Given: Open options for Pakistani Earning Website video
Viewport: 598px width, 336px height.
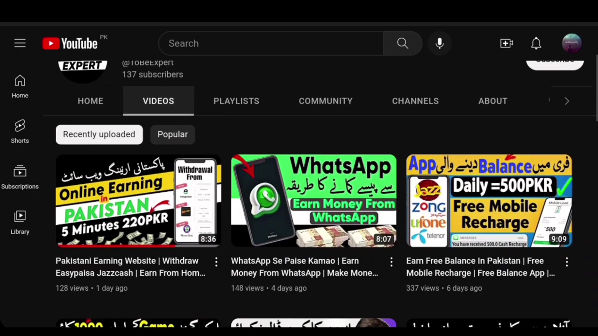Looking at the screenshot, I should coord(216,262).
